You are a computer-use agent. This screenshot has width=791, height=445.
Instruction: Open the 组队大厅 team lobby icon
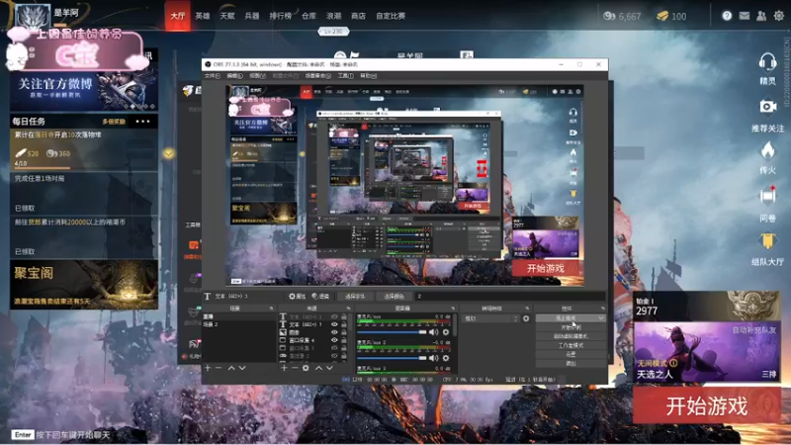click(x=767, y=240)
